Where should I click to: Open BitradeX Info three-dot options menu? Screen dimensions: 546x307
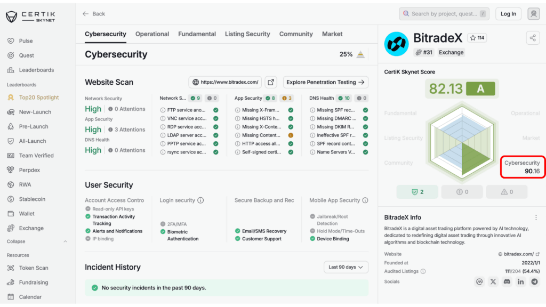tap(536, 217)
